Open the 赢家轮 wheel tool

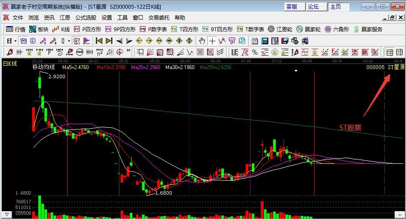[308, 29]
